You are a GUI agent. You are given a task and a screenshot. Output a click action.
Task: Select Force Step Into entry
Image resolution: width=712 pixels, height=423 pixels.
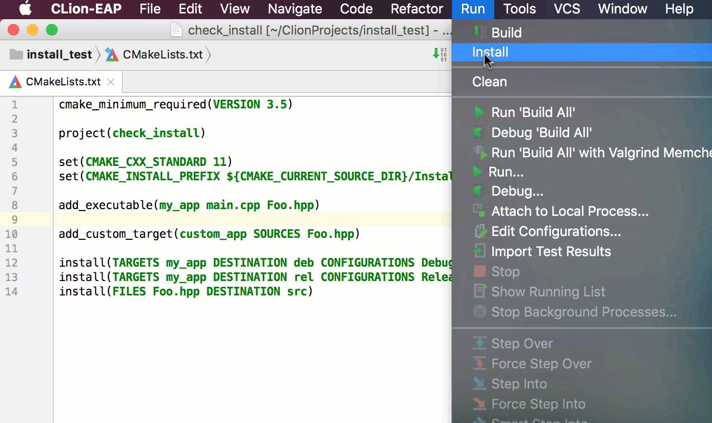[582, 404]
